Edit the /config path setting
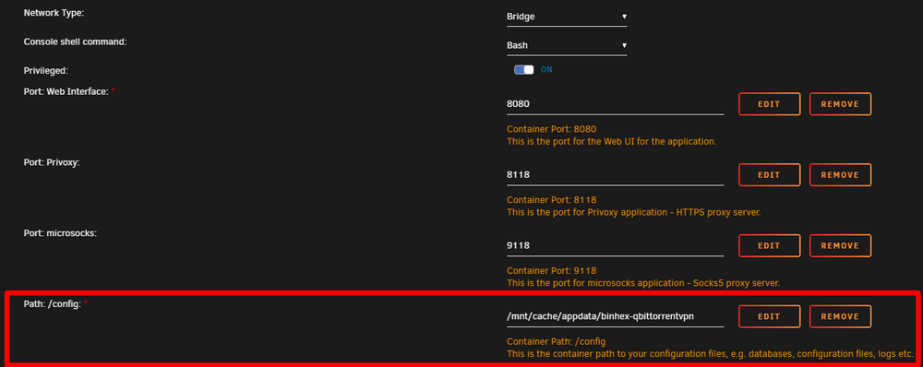This screenshot has height=367, width=923. pos(770,316)
